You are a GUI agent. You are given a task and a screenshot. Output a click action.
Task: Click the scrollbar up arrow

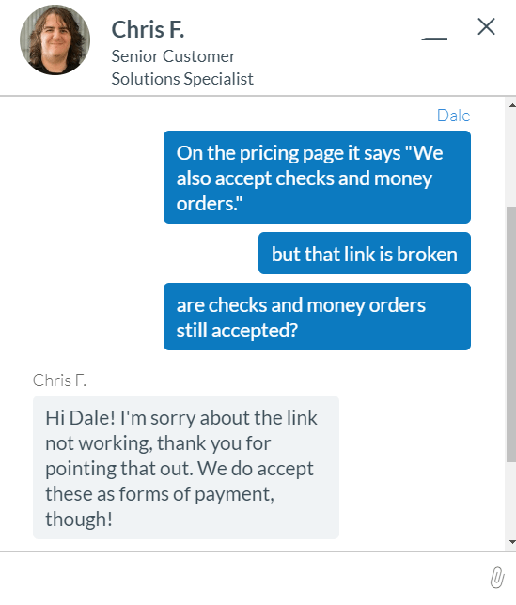(511, 105)
